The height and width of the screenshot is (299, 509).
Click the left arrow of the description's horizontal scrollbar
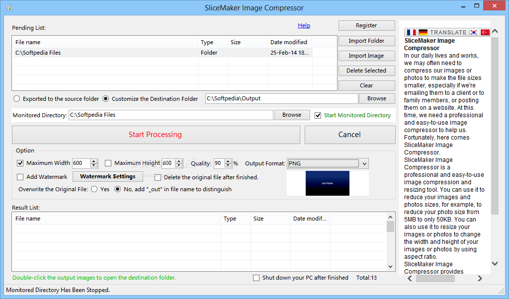[x=410, y=278]
